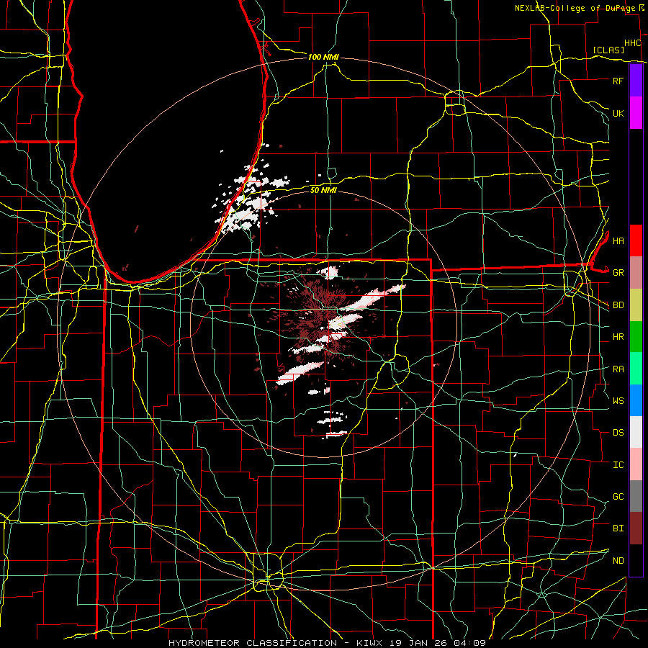Click the DS legend label

(x=618, y=432)
